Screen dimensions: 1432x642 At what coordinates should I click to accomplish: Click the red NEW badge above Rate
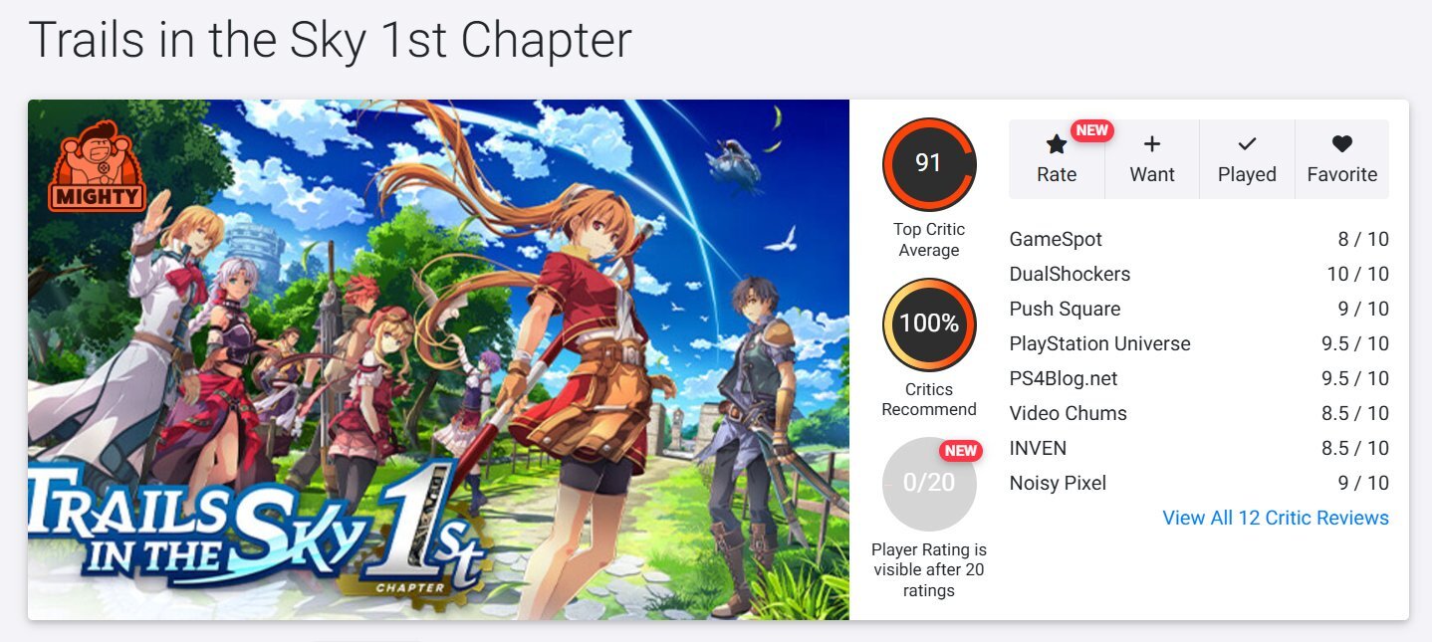(1091, 130)
